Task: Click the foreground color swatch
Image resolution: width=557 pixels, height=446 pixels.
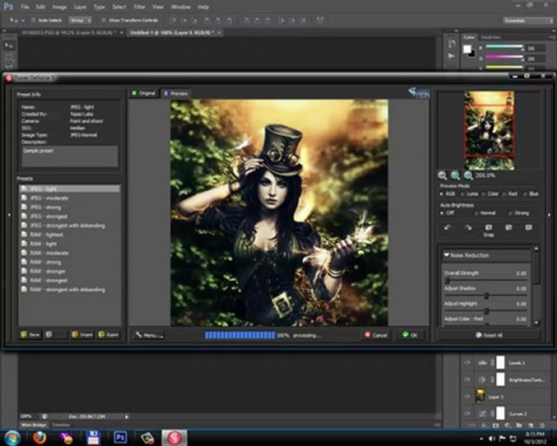Action: (x=467, y=49)
